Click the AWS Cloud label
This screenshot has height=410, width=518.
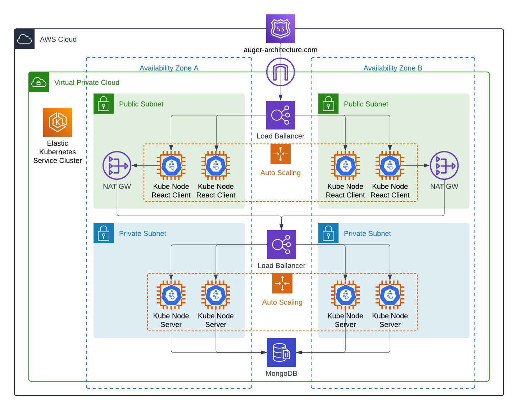[x=58, y=39]
